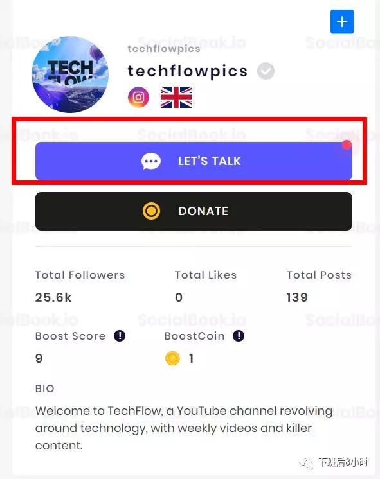
Task: Click the bold techflowpics profile name
Action: 187,71
